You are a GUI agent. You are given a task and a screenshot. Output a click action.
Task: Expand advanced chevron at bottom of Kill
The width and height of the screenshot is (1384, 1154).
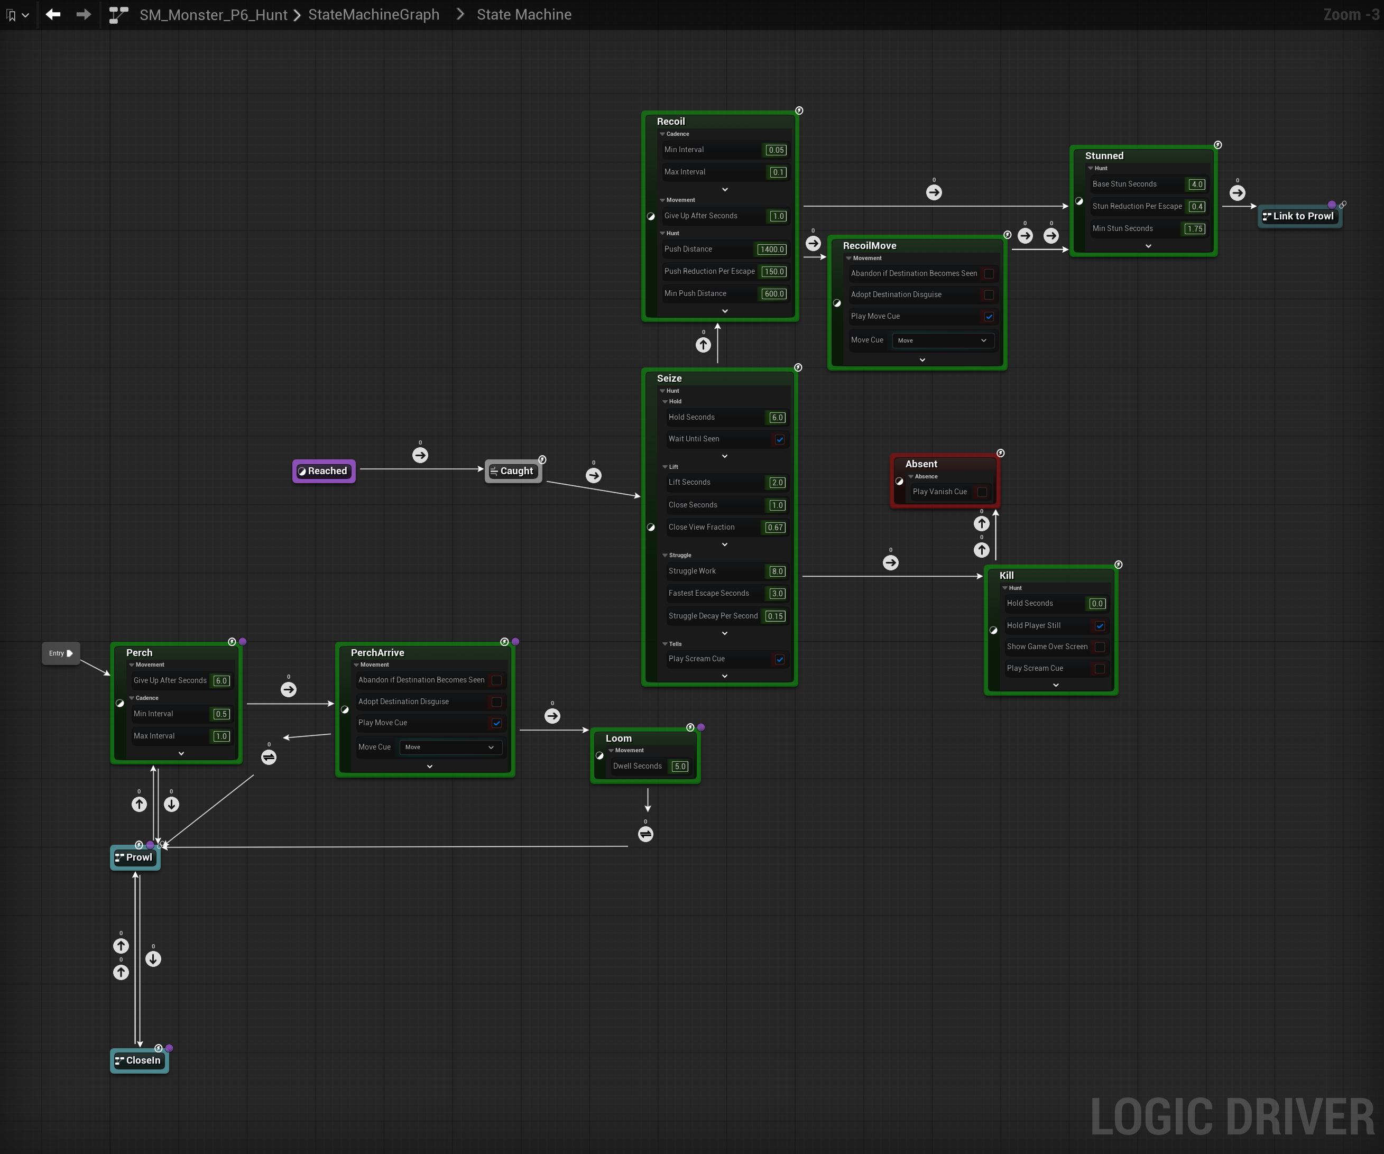[x=1056, y=686]
